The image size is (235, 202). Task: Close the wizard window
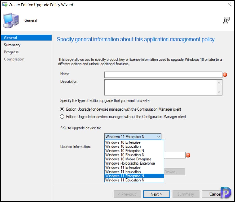230,5
